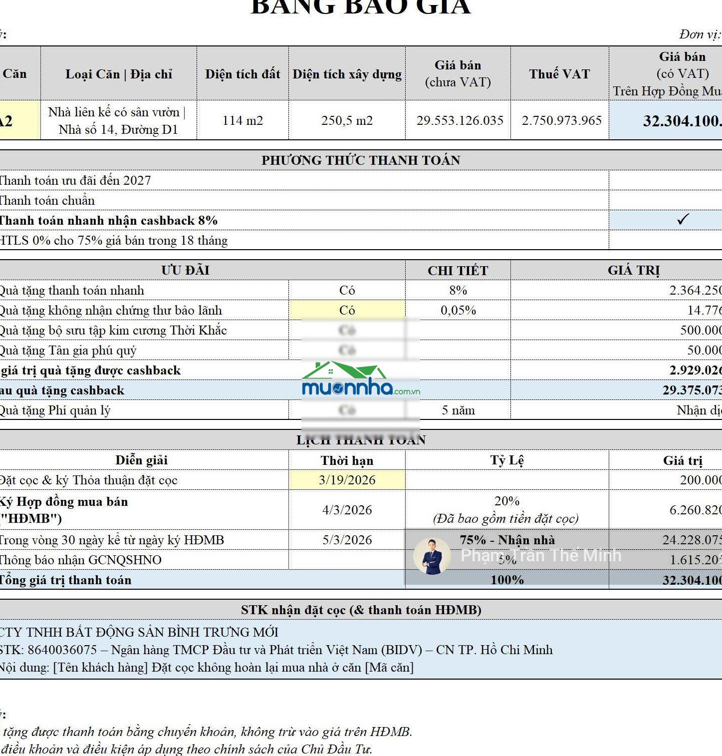Click the note about 'thanh toán bằng chuyển khoản'

207,732
